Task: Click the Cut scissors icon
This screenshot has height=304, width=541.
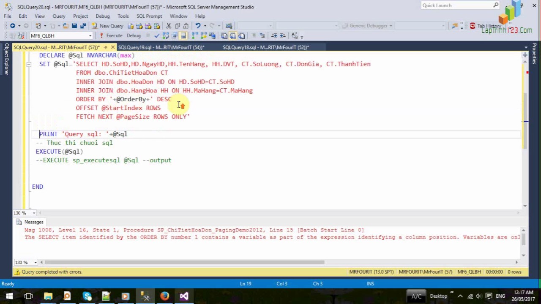Action: tap(169, 26)
